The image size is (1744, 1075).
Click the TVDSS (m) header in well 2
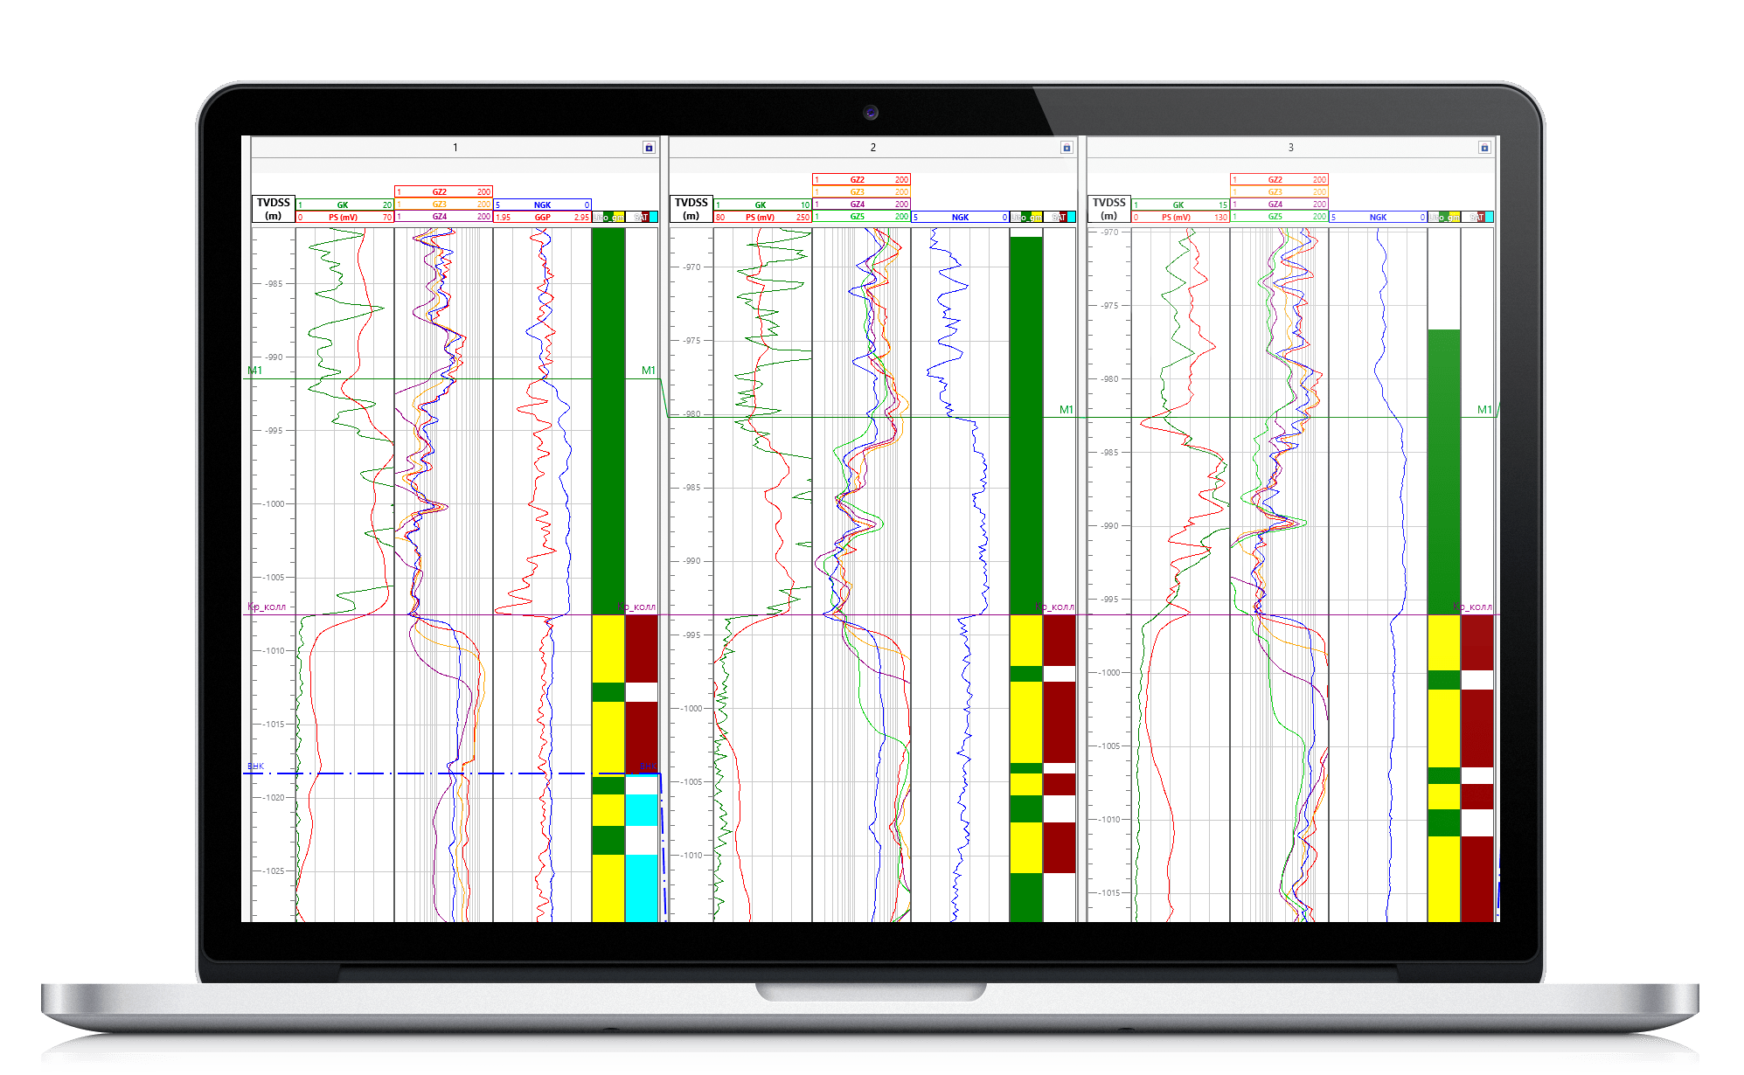tap(691, 209)
